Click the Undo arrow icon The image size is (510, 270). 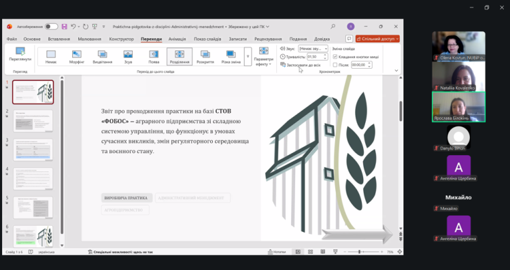click(x=73, y=27)
